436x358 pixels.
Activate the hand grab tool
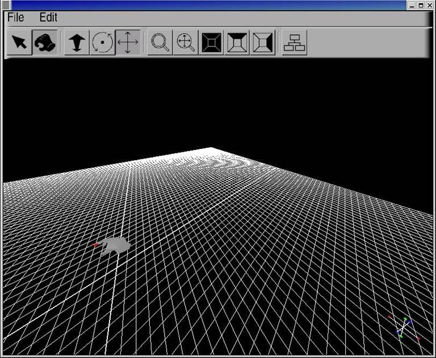pyautogui.click(x=45, y=42)
